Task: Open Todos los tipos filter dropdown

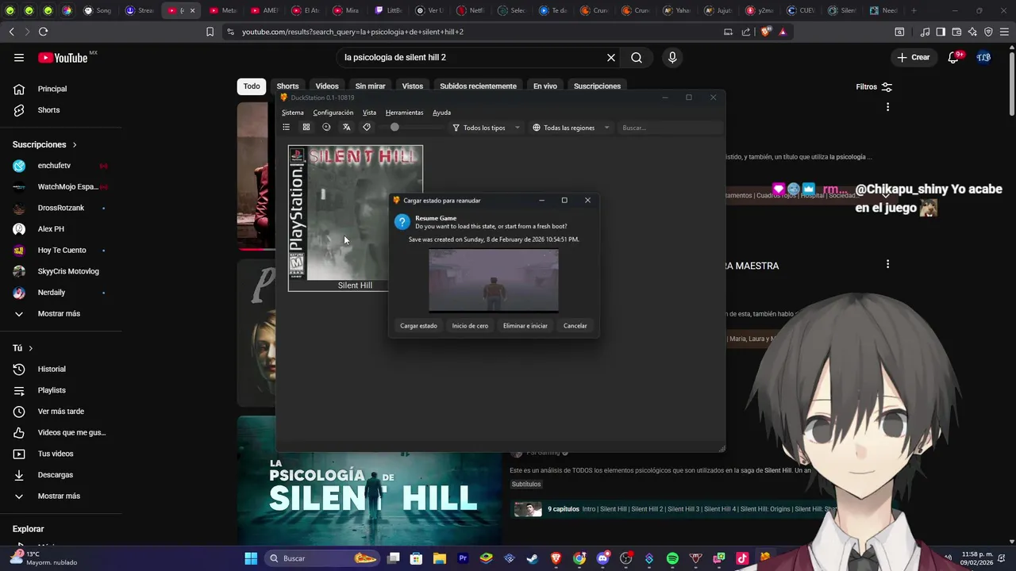Action: (x=486, y=128)
